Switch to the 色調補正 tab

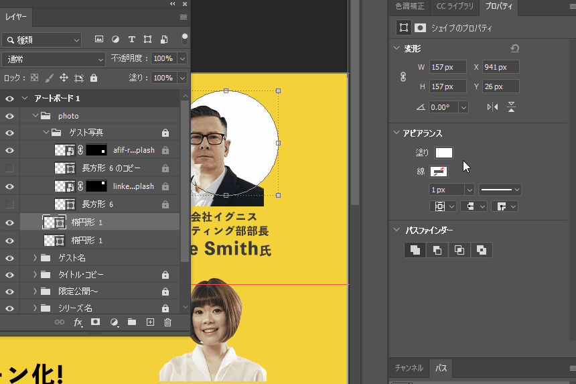click(410, 6)
